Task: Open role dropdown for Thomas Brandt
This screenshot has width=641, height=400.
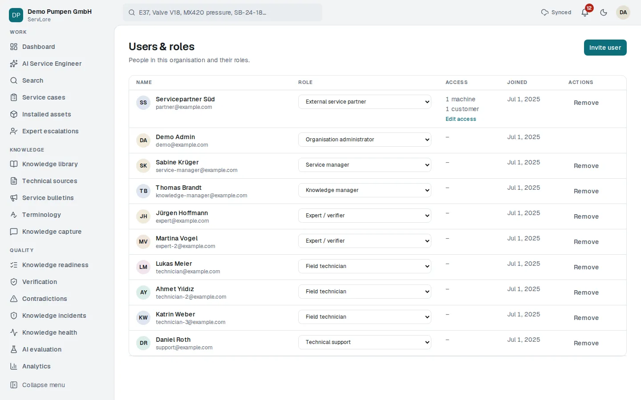Action: coord(365,190)
